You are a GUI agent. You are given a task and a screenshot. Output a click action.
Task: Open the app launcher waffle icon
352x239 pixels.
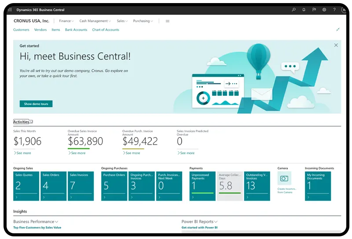point(10,9)
